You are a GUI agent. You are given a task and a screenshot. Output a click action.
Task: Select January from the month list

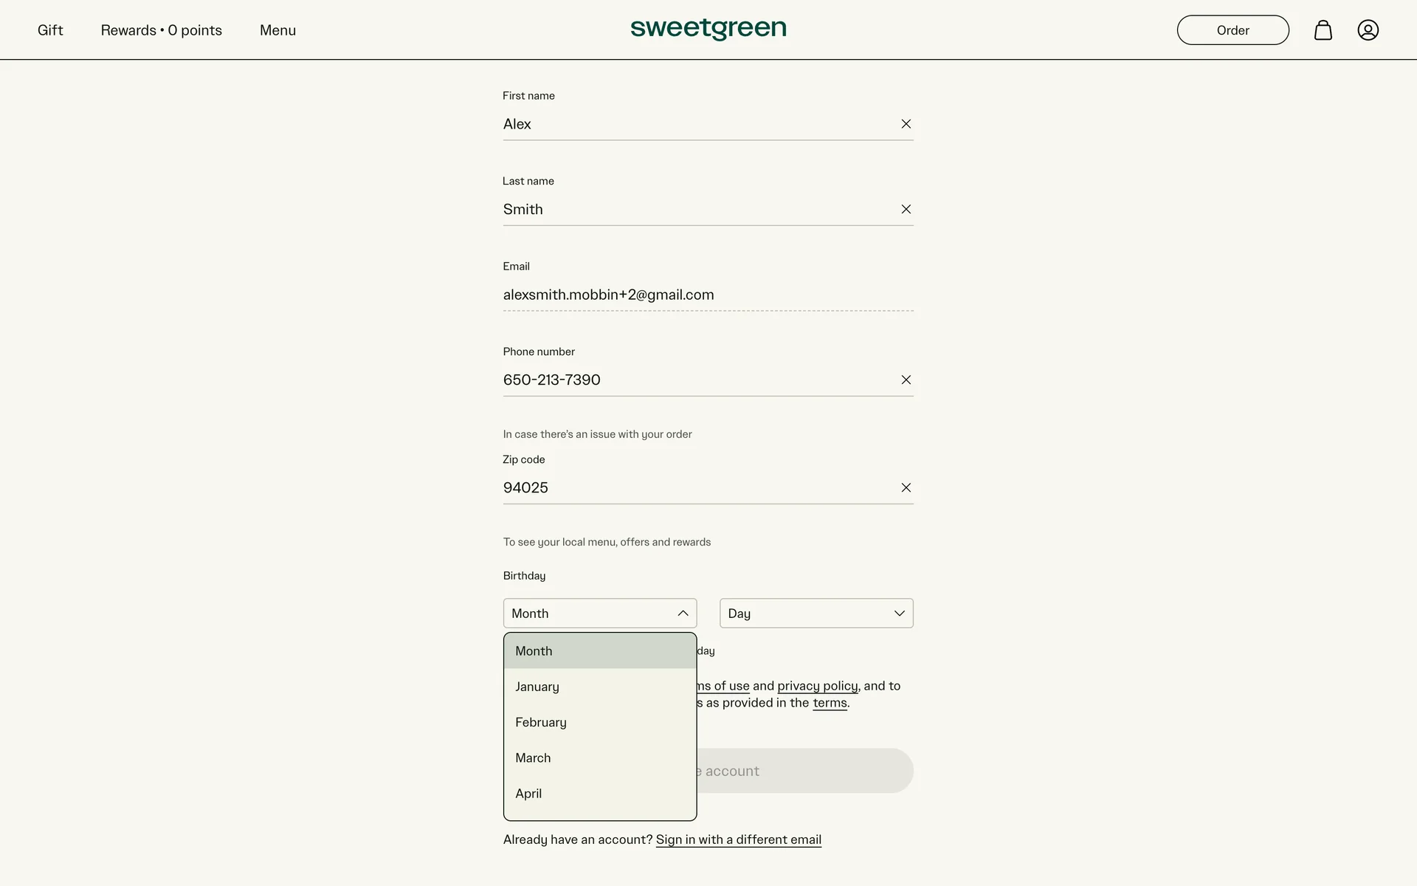(537, 687)
